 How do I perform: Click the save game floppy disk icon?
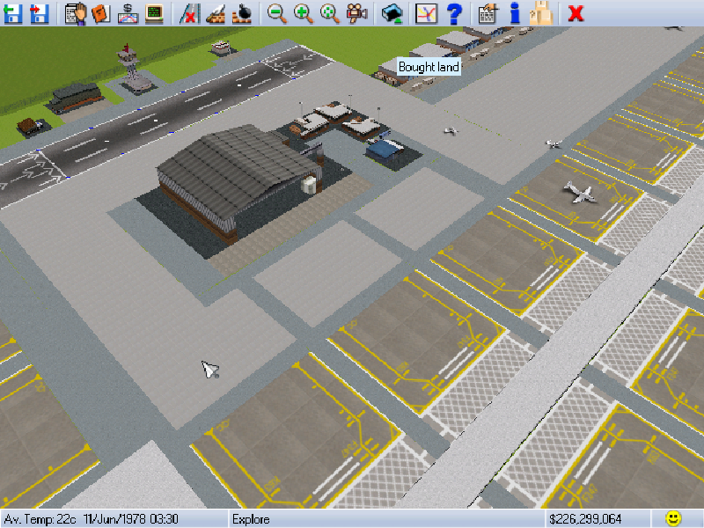tap(39, 12)
